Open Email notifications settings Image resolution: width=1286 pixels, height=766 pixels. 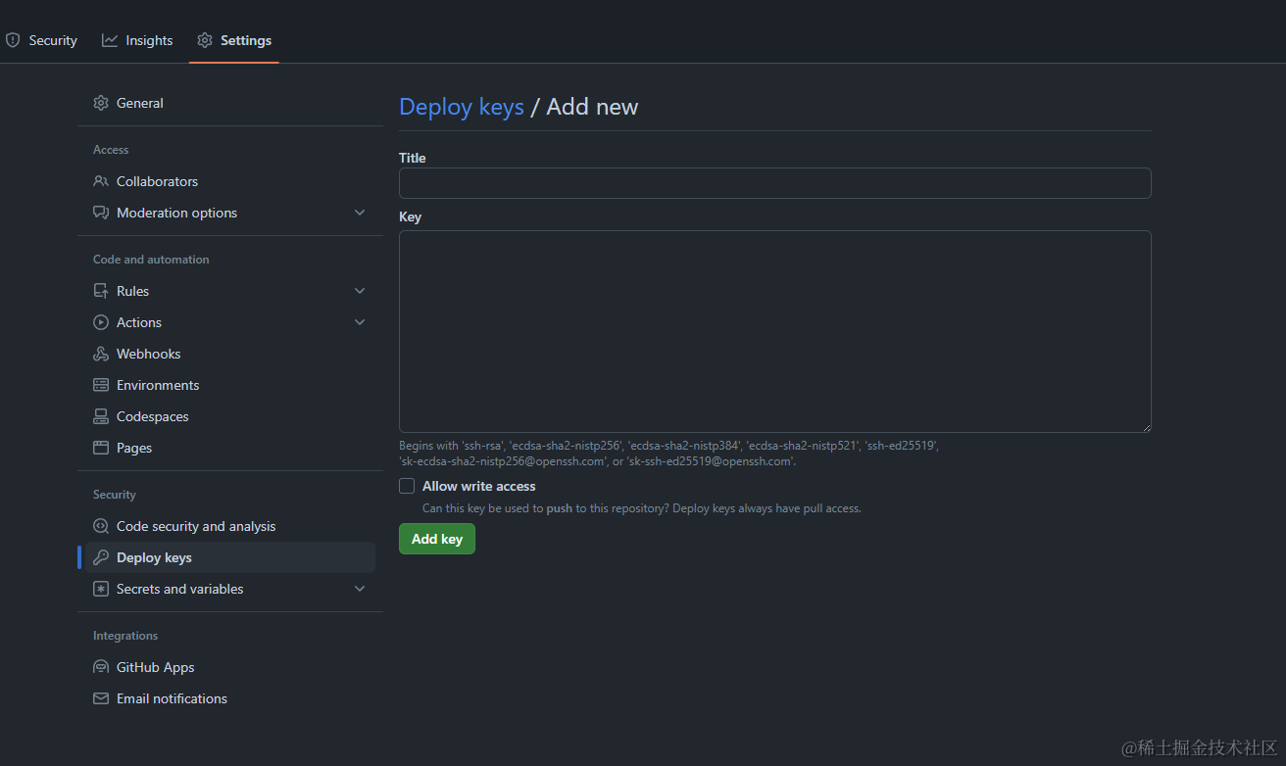[230, 698]
